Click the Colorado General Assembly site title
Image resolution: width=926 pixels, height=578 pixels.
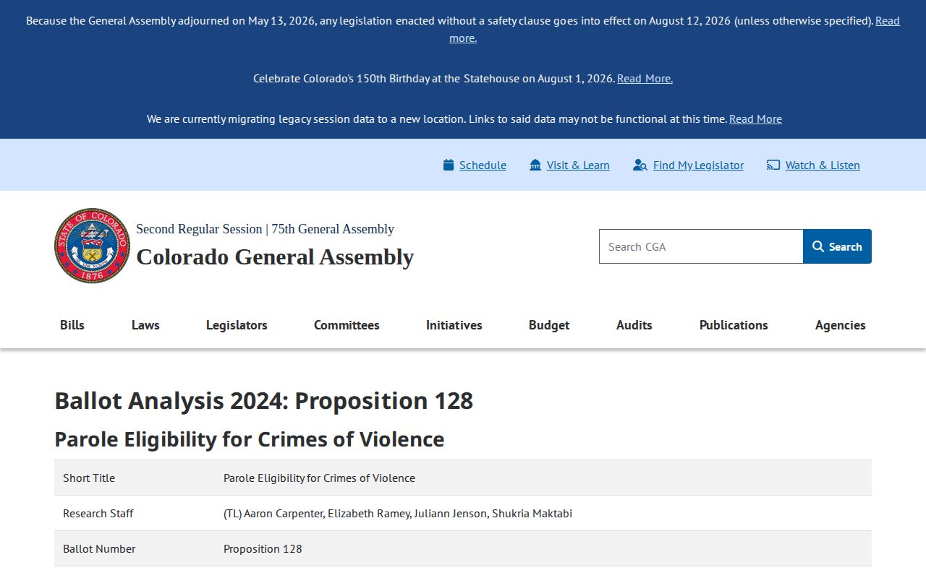[x=275, y=256]
